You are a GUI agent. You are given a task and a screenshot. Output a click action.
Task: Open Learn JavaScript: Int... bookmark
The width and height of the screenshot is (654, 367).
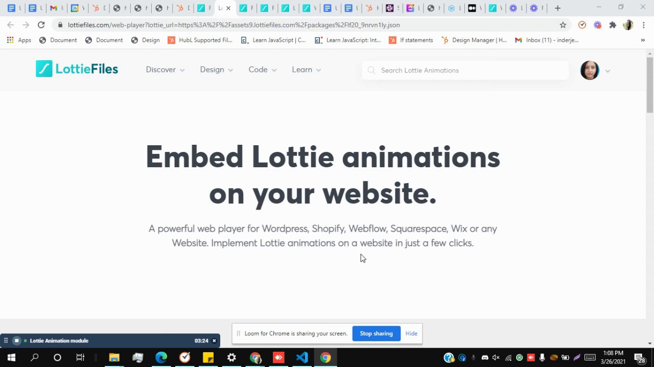pyautogui.click(x=347, y=40)
